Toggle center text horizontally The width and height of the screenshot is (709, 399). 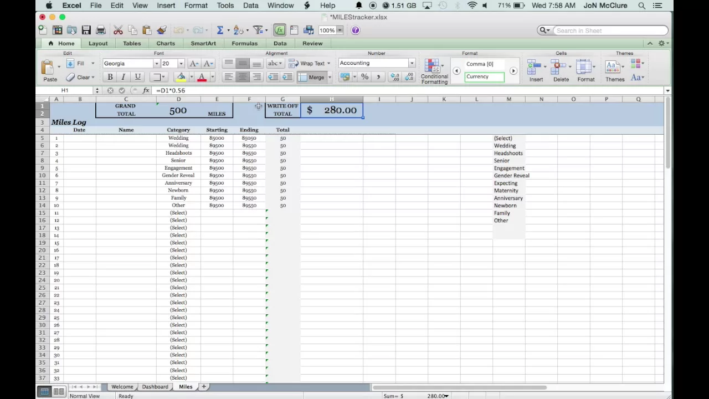coord(243,77)
